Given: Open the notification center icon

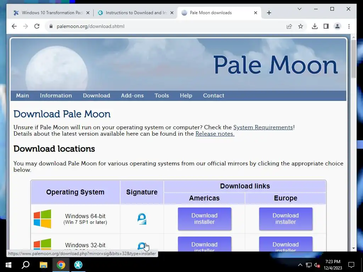Looking at the screenshot, I should click(351, 265).
